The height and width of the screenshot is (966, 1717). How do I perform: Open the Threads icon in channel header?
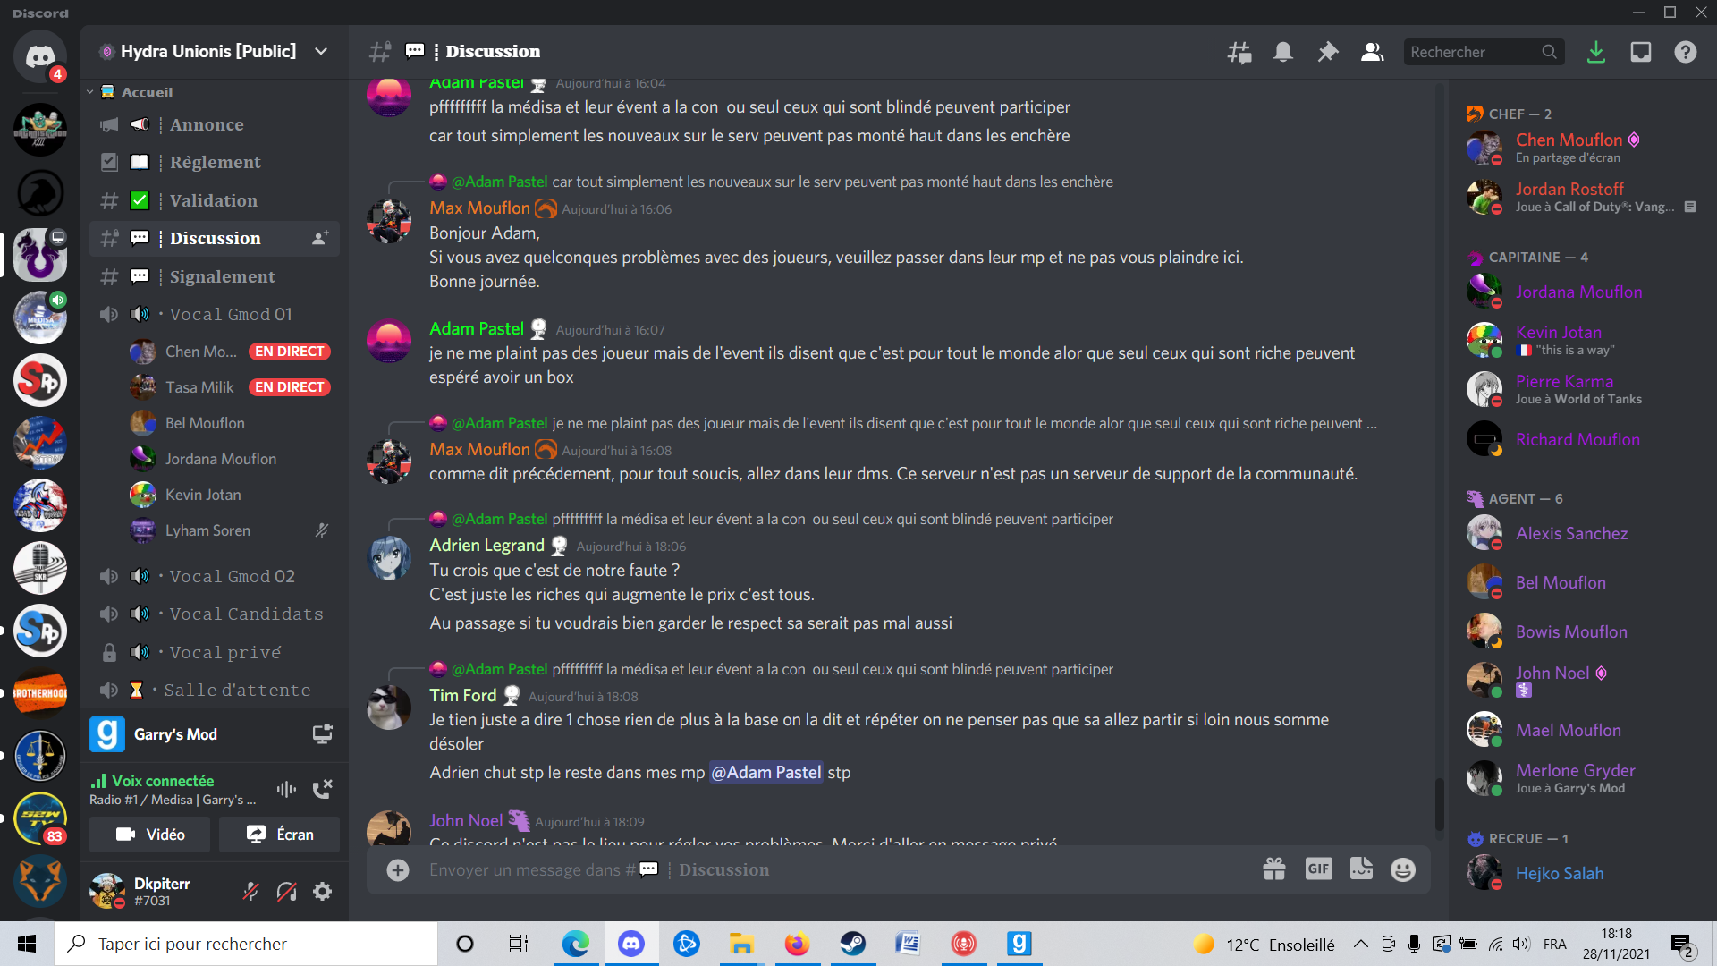click(x=1239, y=52)
